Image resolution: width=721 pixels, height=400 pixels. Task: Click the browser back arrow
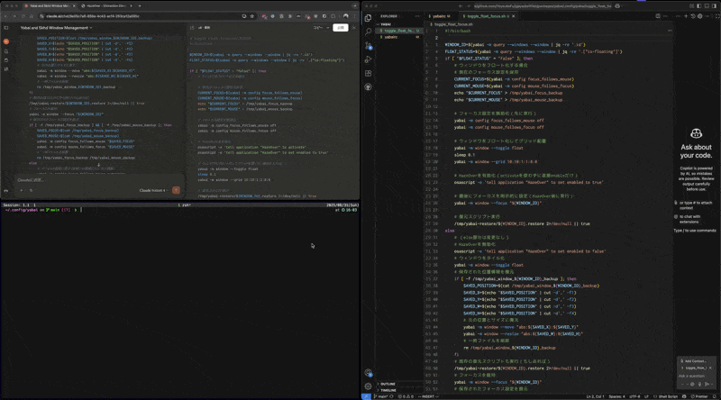tap(6, 16)
